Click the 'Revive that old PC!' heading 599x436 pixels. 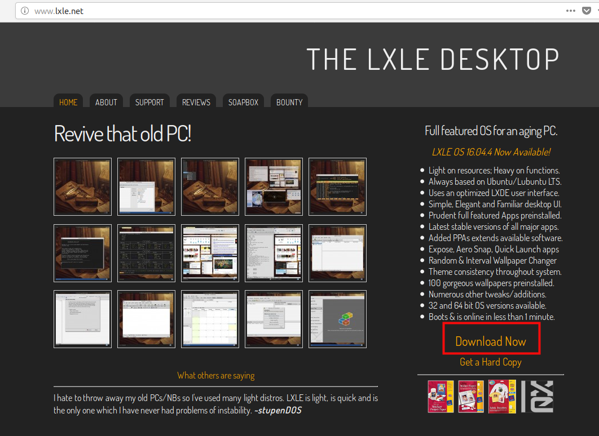(x=122, y=133)
